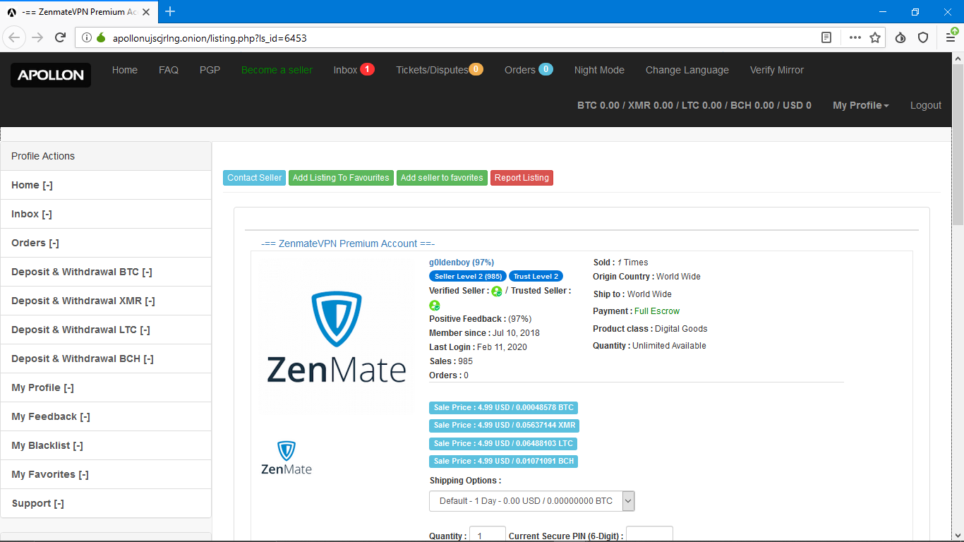The height and width of the screenshot is (542, 964).
Task: Select the BCH sale price badge
Action: (503, 462)
